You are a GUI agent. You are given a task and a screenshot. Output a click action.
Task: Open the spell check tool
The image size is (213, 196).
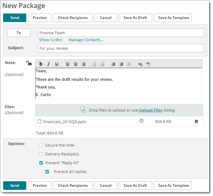[148, 64]
